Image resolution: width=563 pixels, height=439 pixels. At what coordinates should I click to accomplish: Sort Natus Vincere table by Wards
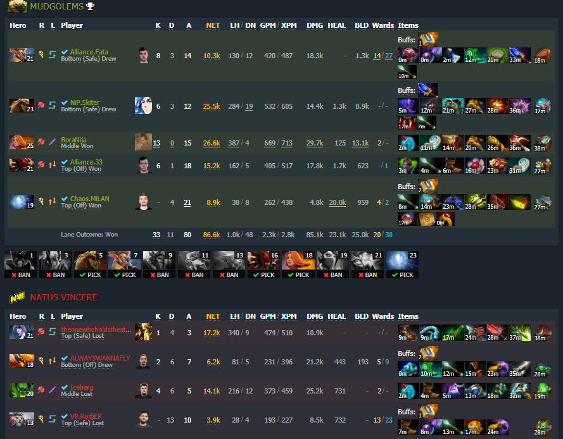click(383, 316)
